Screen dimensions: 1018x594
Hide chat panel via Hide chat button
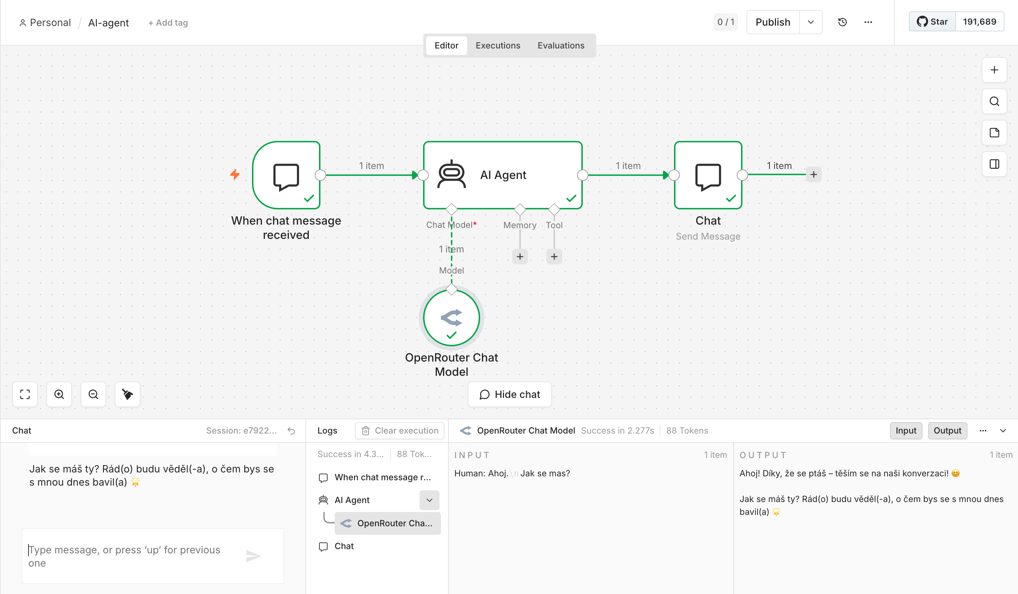509,394
